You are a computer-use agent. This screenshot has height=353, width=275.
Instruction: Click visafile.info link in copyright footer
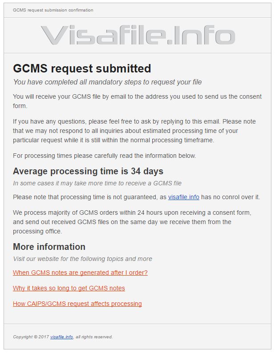[61, 337]
